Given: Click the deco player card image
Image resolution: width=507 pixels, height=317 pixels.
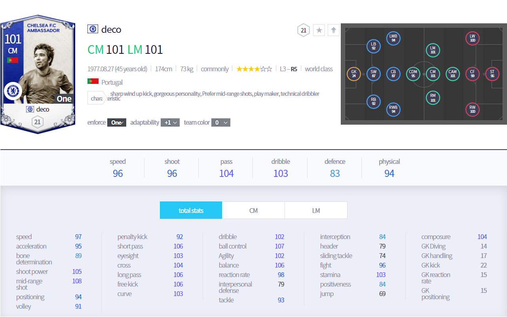Looking at the screenshot, I should [x=38, y=74].
